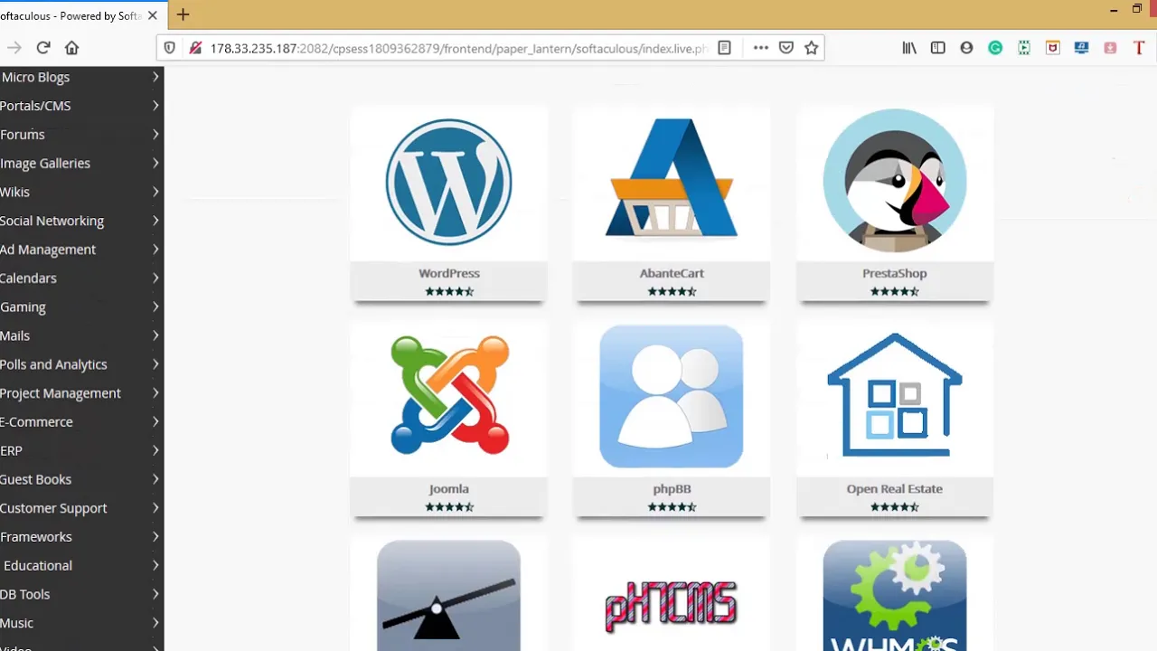This screenshot has width=1157, height=651.
Task: Click the Joomla name label
Action: point(449,489)
